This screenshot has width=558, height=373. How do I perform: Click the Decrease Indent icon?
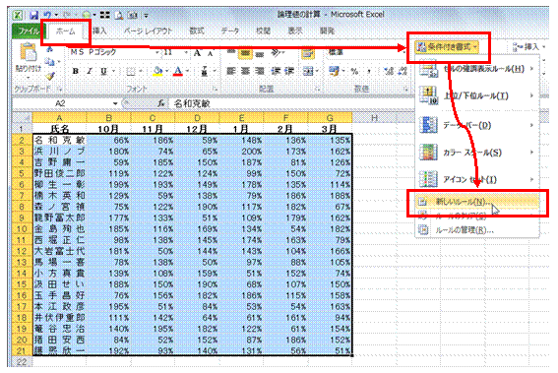click(x=276, y=71)
